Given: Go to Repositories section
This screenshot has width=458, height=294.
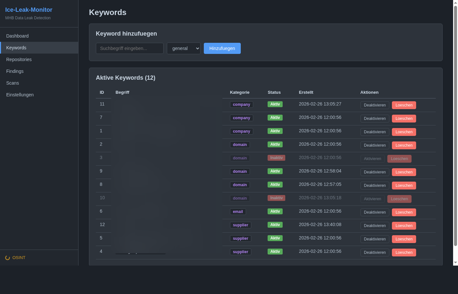Looking at the screenshot, I should coord(39,59).
